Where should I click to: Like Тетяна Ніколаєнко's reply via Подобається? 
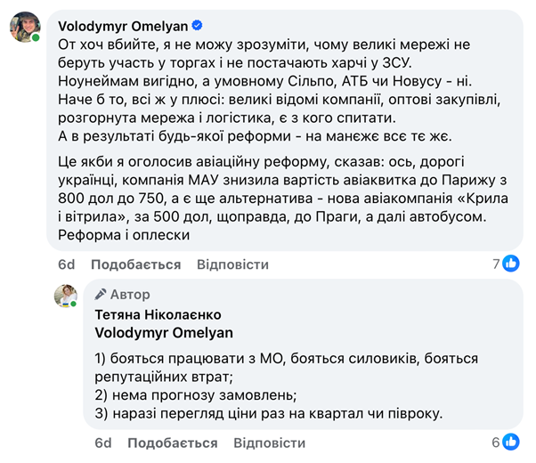pyautogui.click(x=172, y=443)
